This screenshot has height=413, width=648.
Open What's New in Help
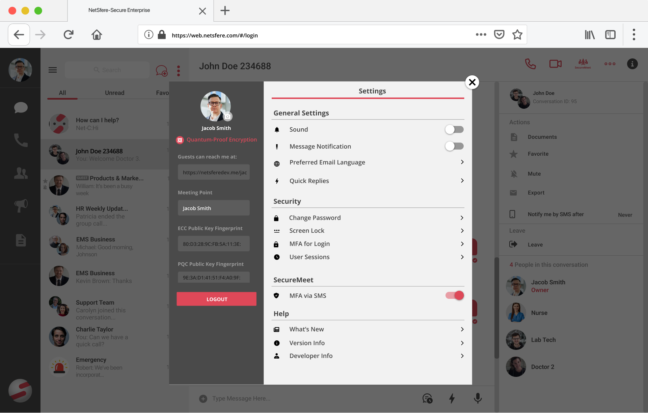368,329
